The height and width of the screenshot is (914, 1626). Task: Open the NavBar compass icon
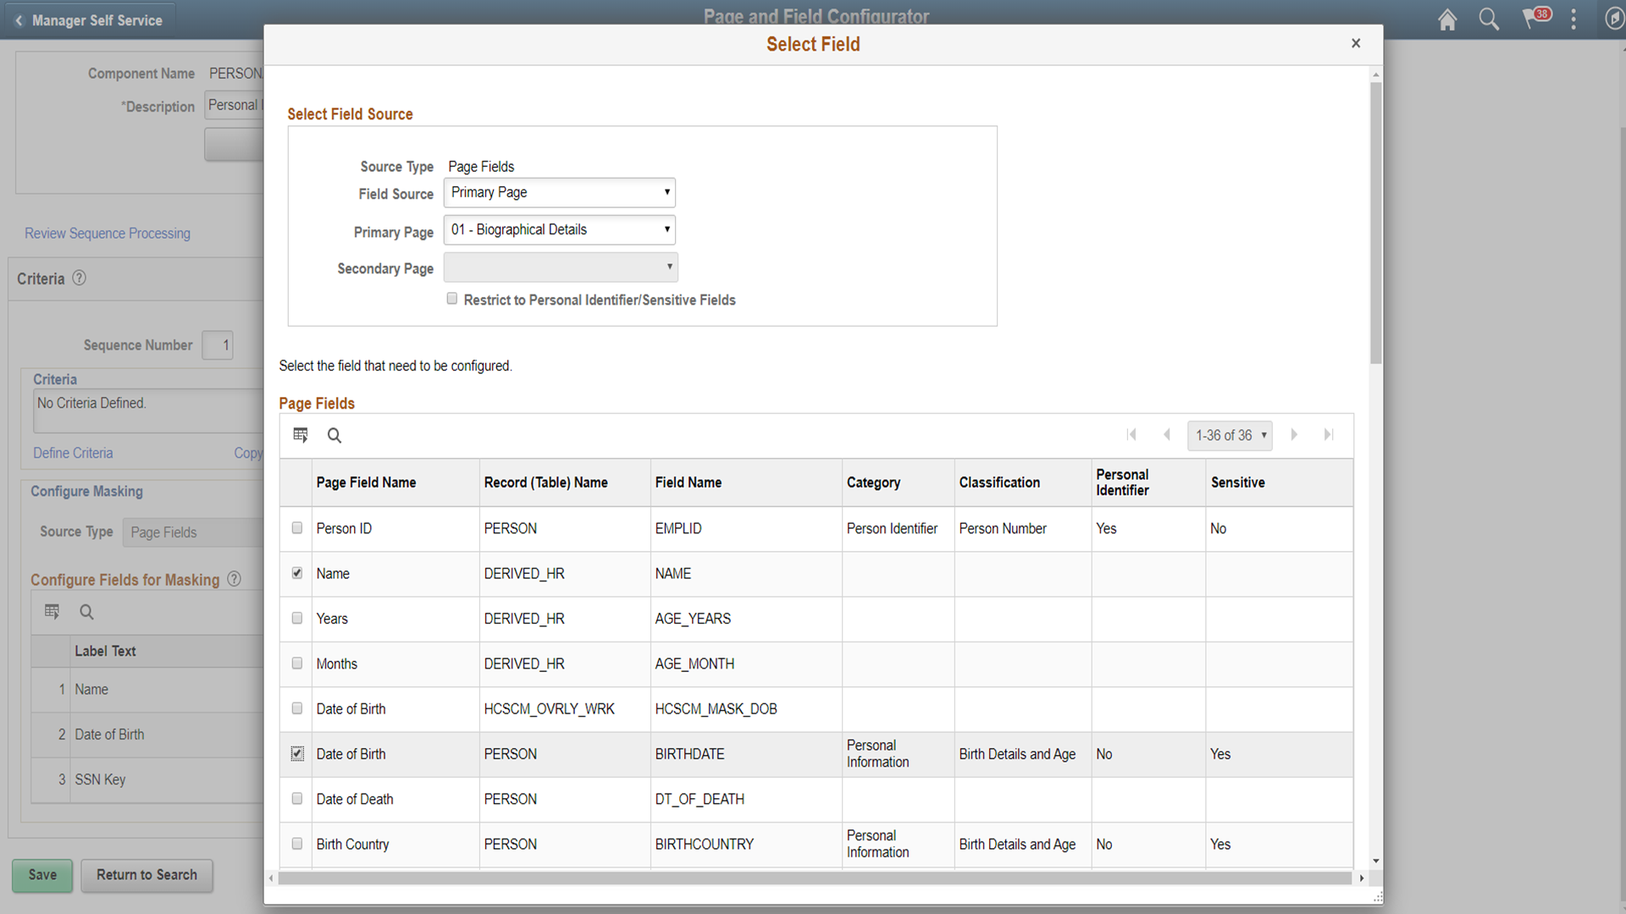(1614, 19)
